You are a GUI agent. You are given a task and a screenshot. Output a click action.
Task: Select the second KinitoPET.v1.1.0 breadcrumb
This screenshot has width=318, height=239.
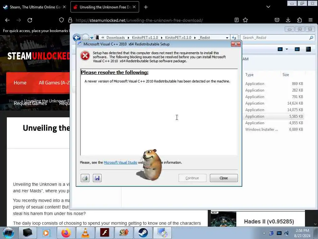[178, 38]
